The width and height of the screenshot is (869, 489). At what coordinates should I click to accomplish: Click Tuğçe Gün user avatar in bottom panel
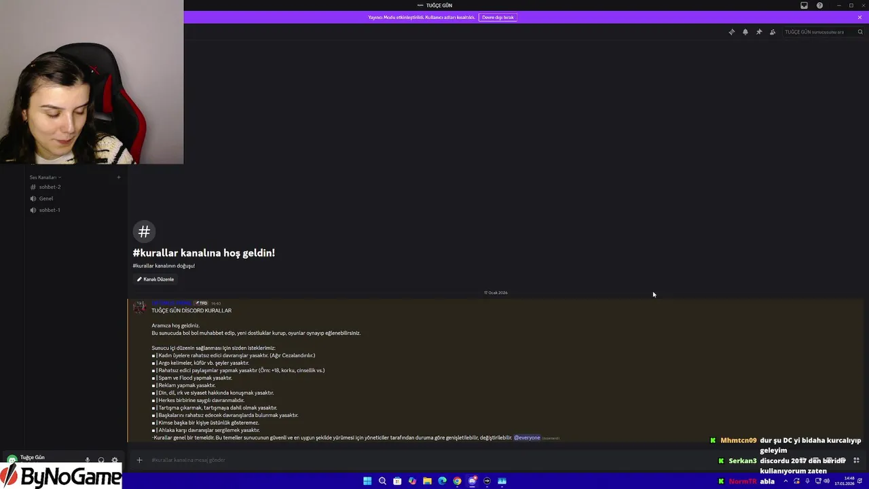pyautogui.click(x=12, y=460)
